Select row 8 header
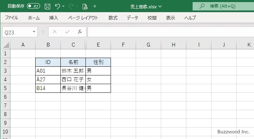 click(5, 114)
